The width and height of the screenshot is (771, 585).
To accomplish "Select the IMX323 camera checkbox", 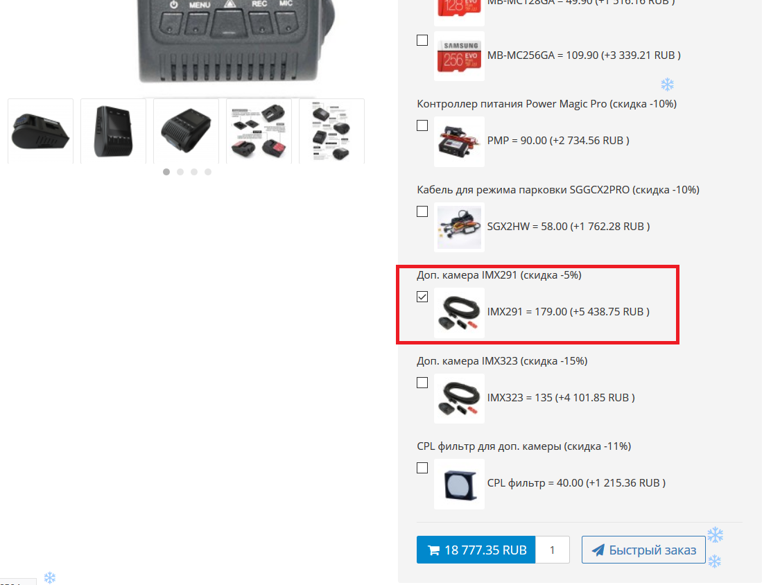I will click(422, 383).
